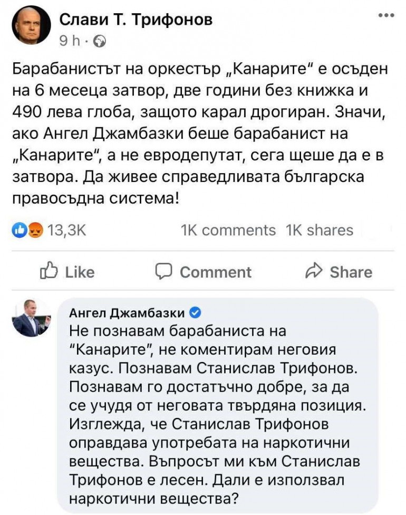
Task: Open the Ангел Джамбазки commenter name
Action: coord(127,313)
